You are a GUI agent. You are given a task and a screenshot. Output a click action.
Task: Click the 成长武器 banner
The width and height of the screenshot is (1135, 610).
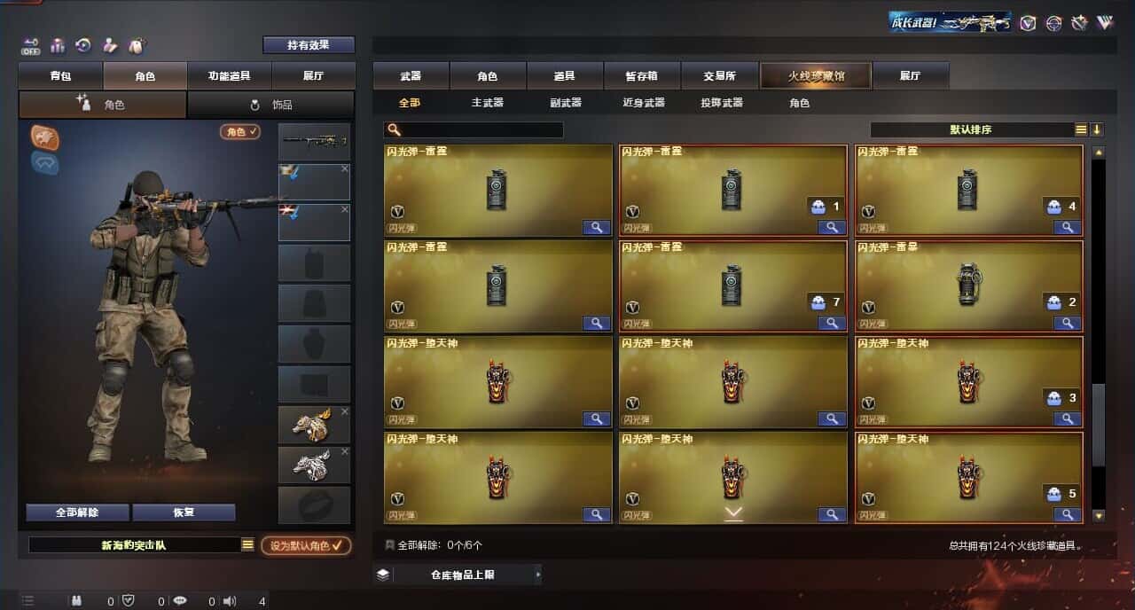coord(950,22)
